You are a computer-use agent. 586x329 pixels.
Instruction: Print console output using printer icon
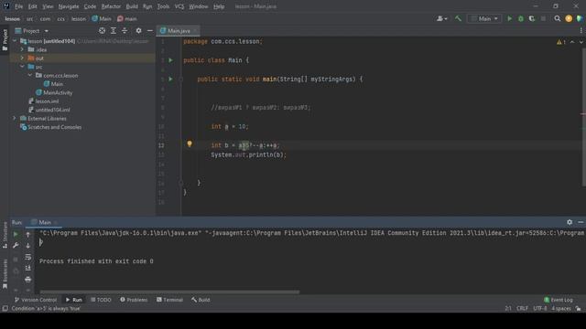pyautogui.click(x=27, y=279)
